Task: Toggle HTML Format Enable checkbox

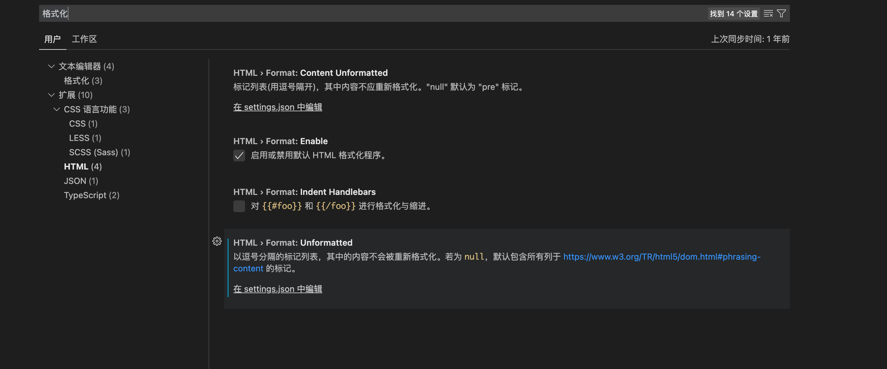Action: tap(239, 156)
